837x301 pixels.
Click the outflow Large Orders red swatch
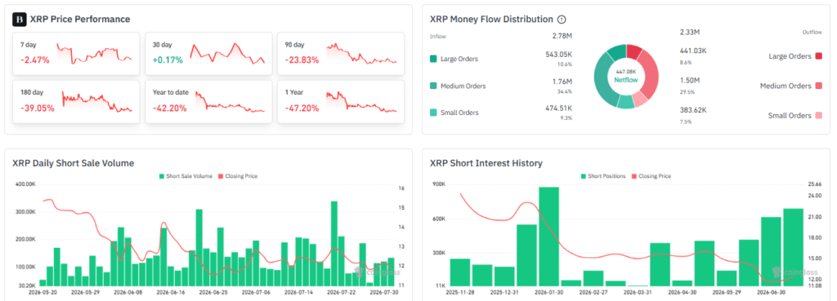coord(819,56)
